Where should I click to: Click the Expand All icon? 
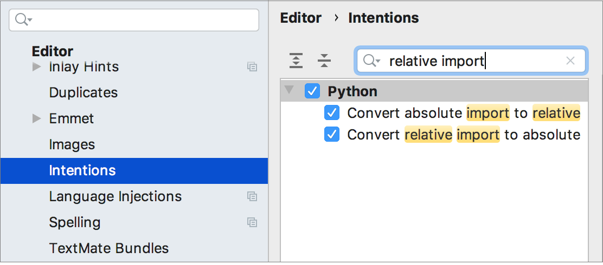[296, 61]
